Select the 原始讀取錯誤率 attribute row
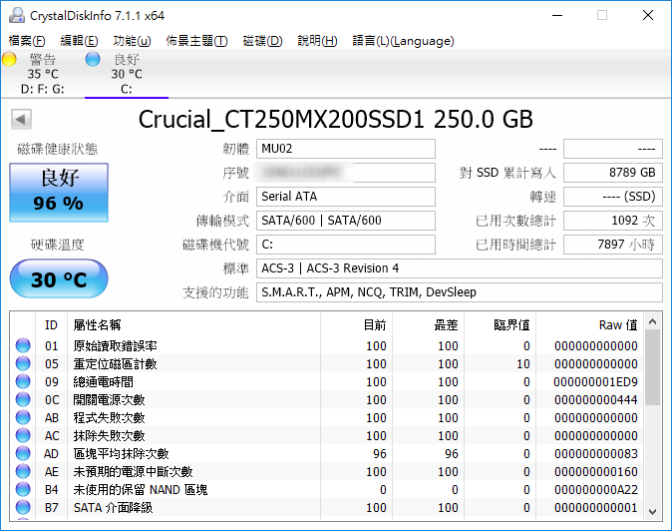 (x=327, y=345)
